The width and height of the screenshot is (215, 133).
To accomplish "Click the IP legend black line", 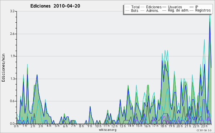I will 192,7.
